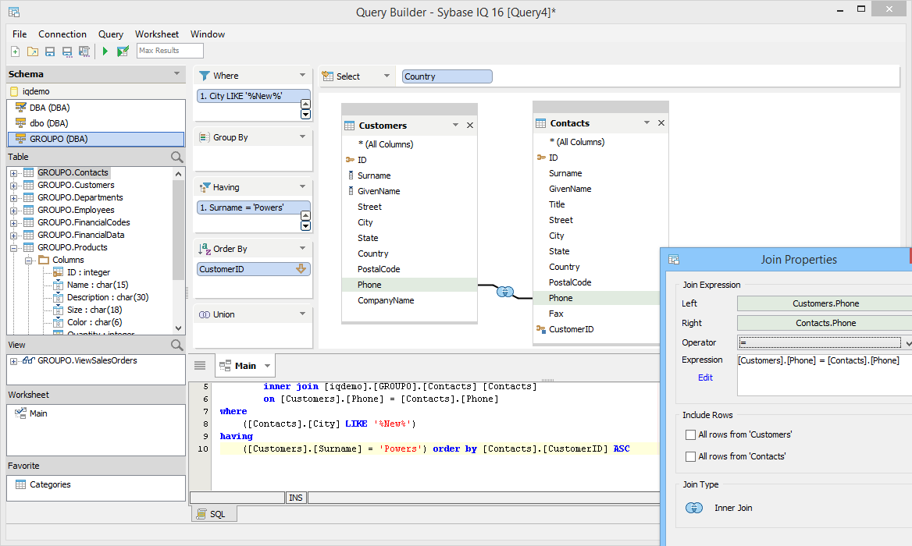Screen dimensions: 912x546
Task: Close the Customers table box
Action: tap(470, 126)
